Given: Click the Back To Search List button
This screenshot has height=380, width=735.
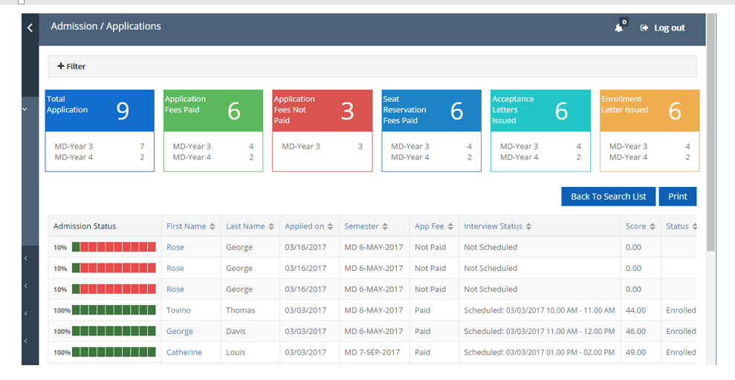Looking at the screenshot, I should tap(608, 197).
